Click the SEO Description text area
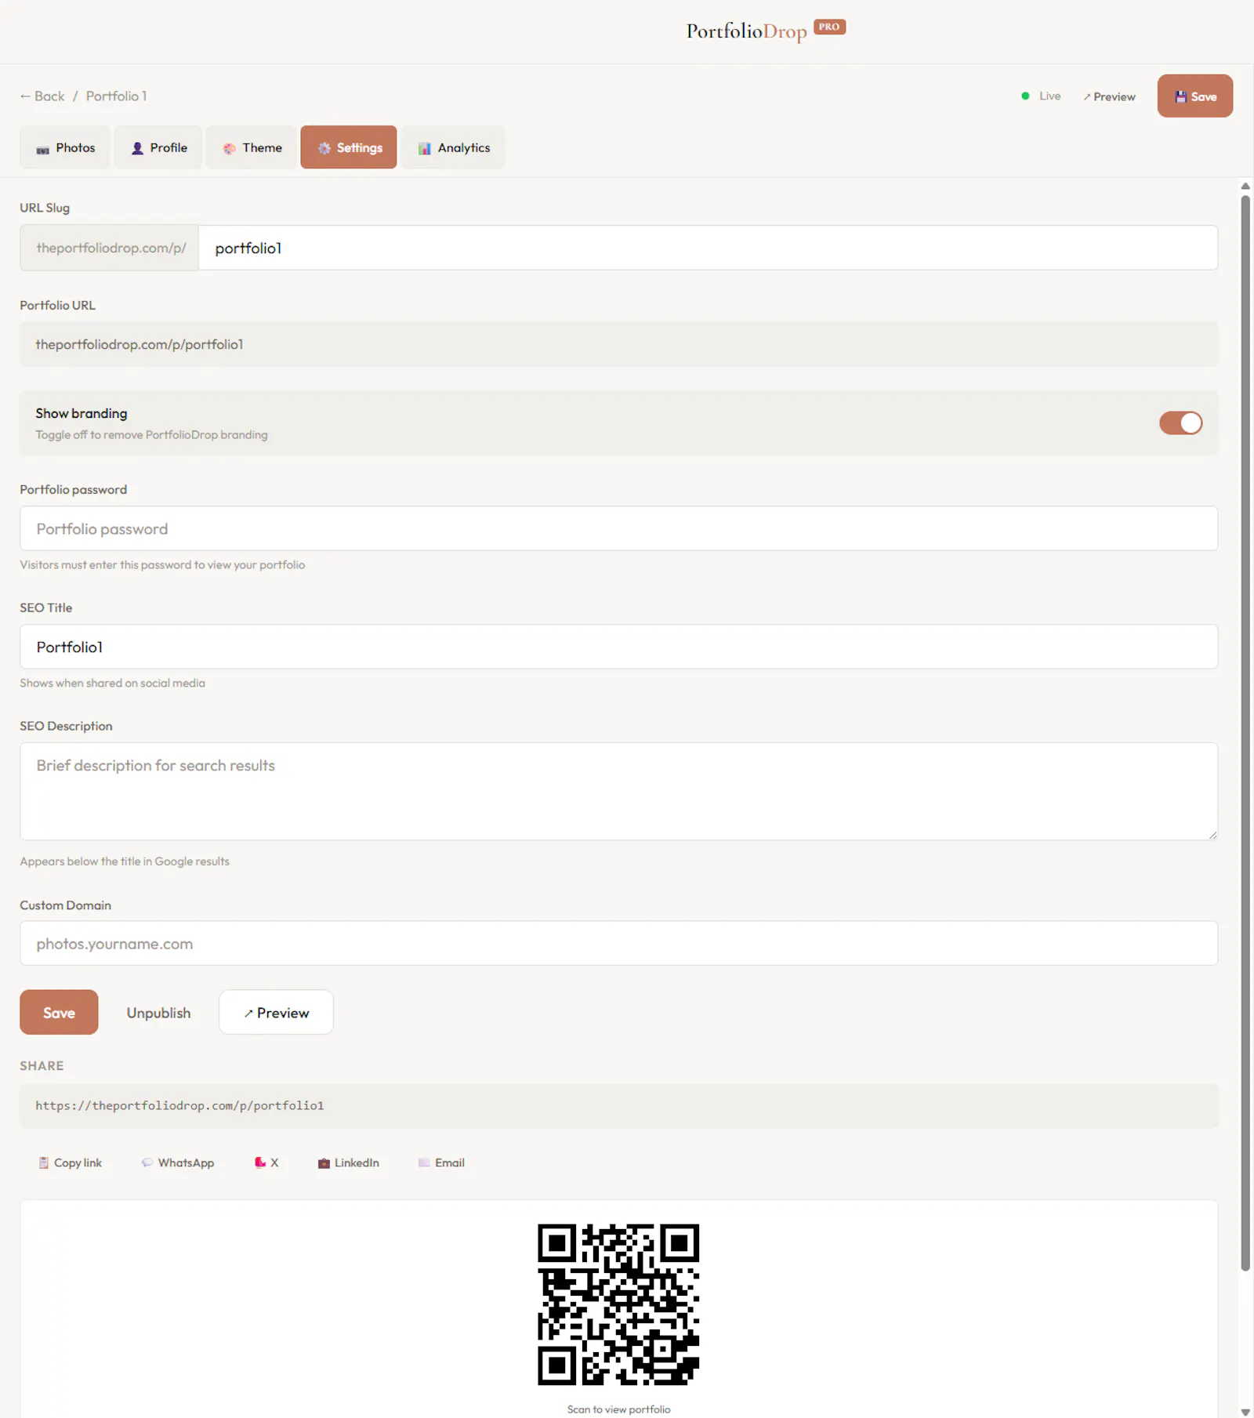Image resolution: width=1254 pixels, height=1418 pixels. tap(618, 792)
